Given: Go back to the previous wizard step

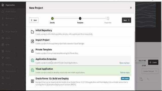Looking at the screenshot, I should (34, 20).
